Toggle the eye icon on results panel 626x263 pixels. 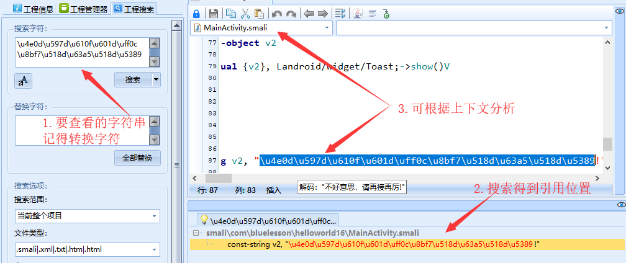(x=620, y=205)
